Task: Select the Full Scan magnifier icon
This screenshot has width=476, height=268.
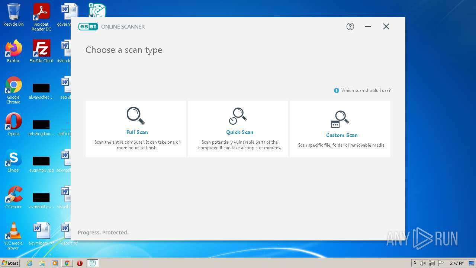Action: click(136, 116)
